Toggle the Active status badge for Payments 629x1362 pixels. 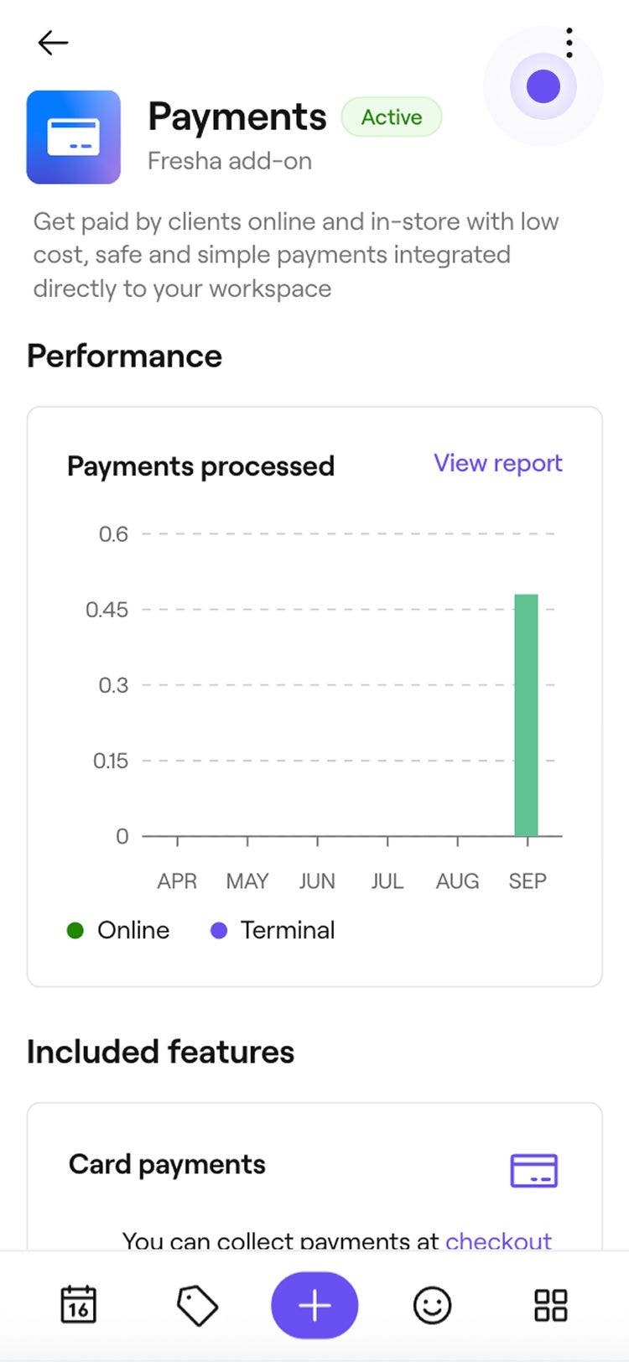pos(392,117)
